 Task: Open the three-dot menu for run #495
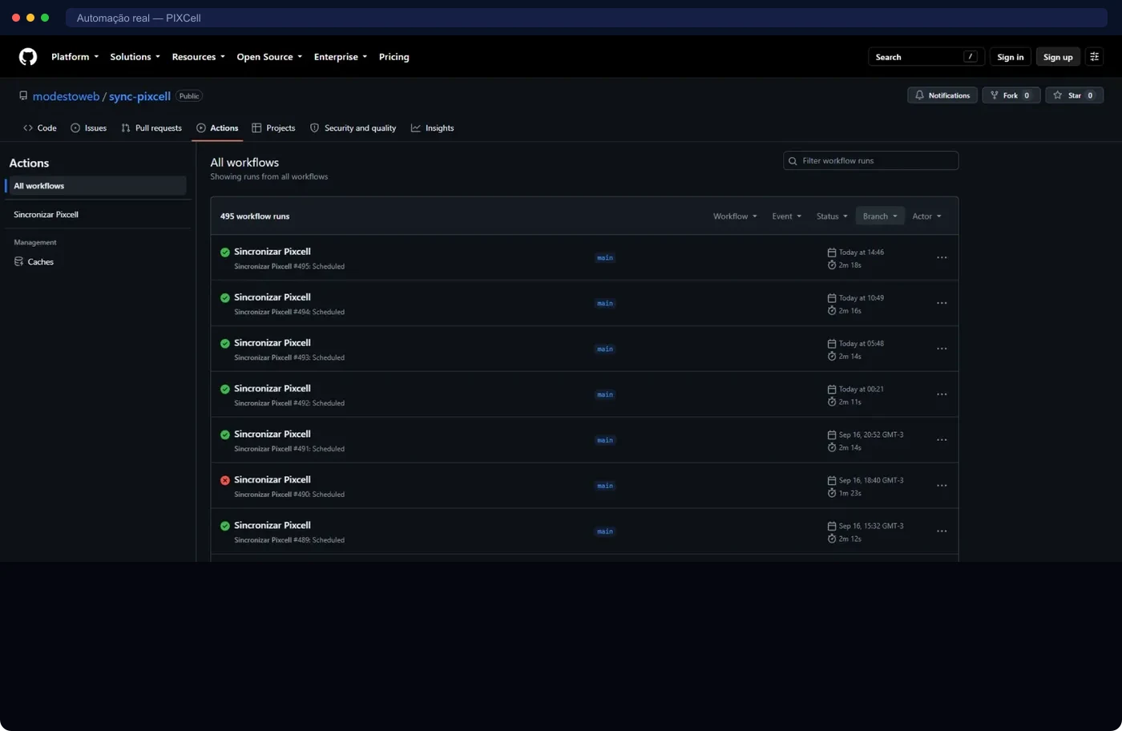click(x=942, y=258)
